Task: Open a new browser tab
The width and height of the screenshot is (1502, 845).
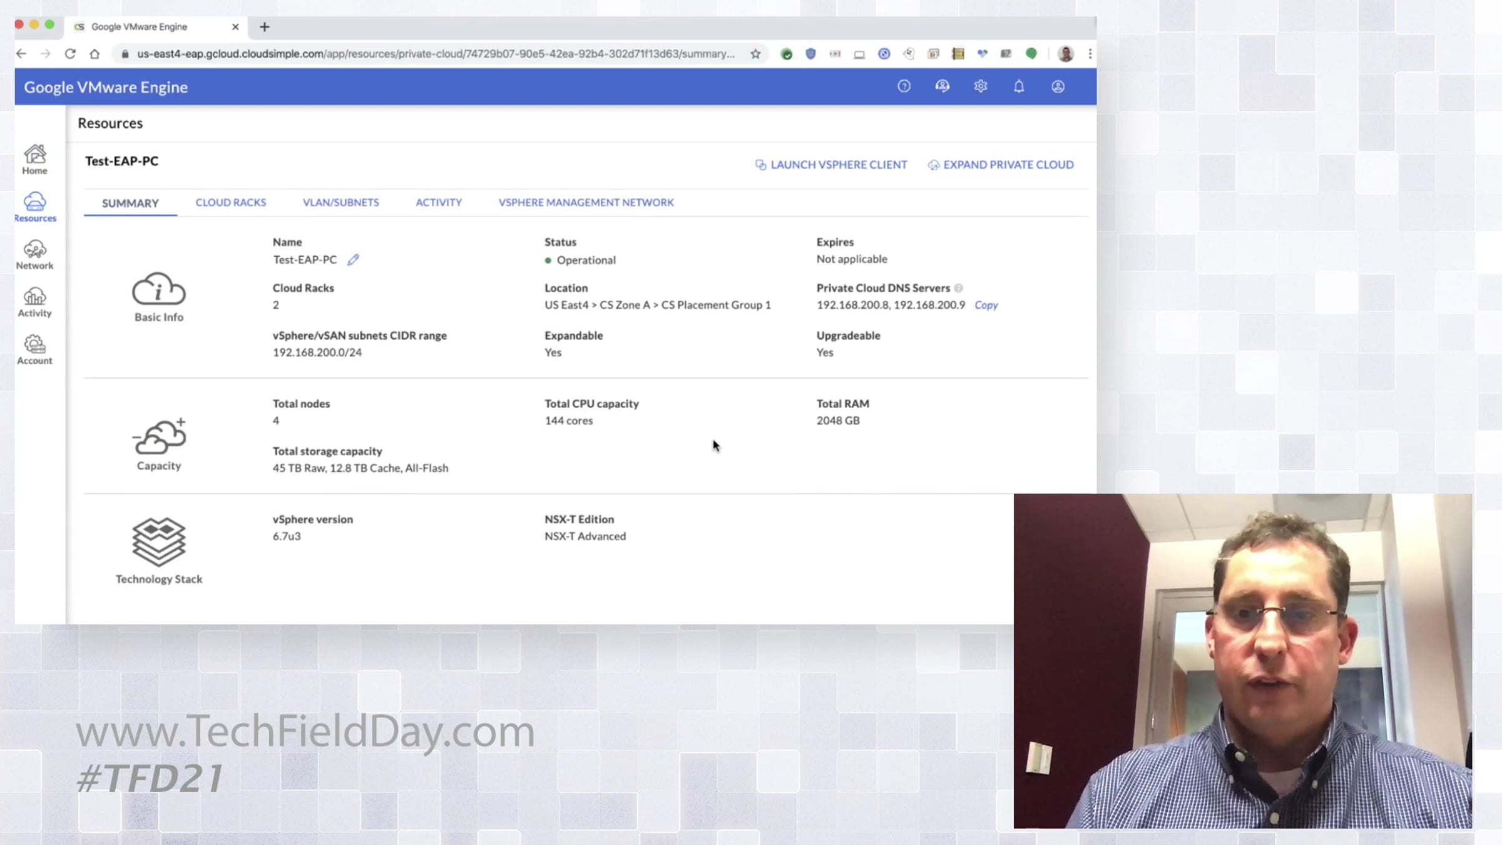Action: [x=265, y=27]
